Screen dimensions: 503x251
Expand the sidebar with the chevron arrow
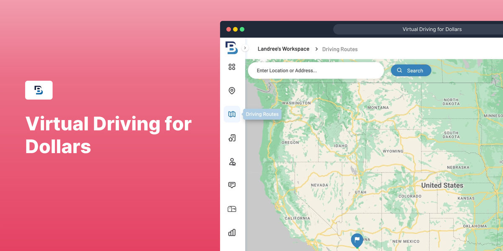point(245,48)
